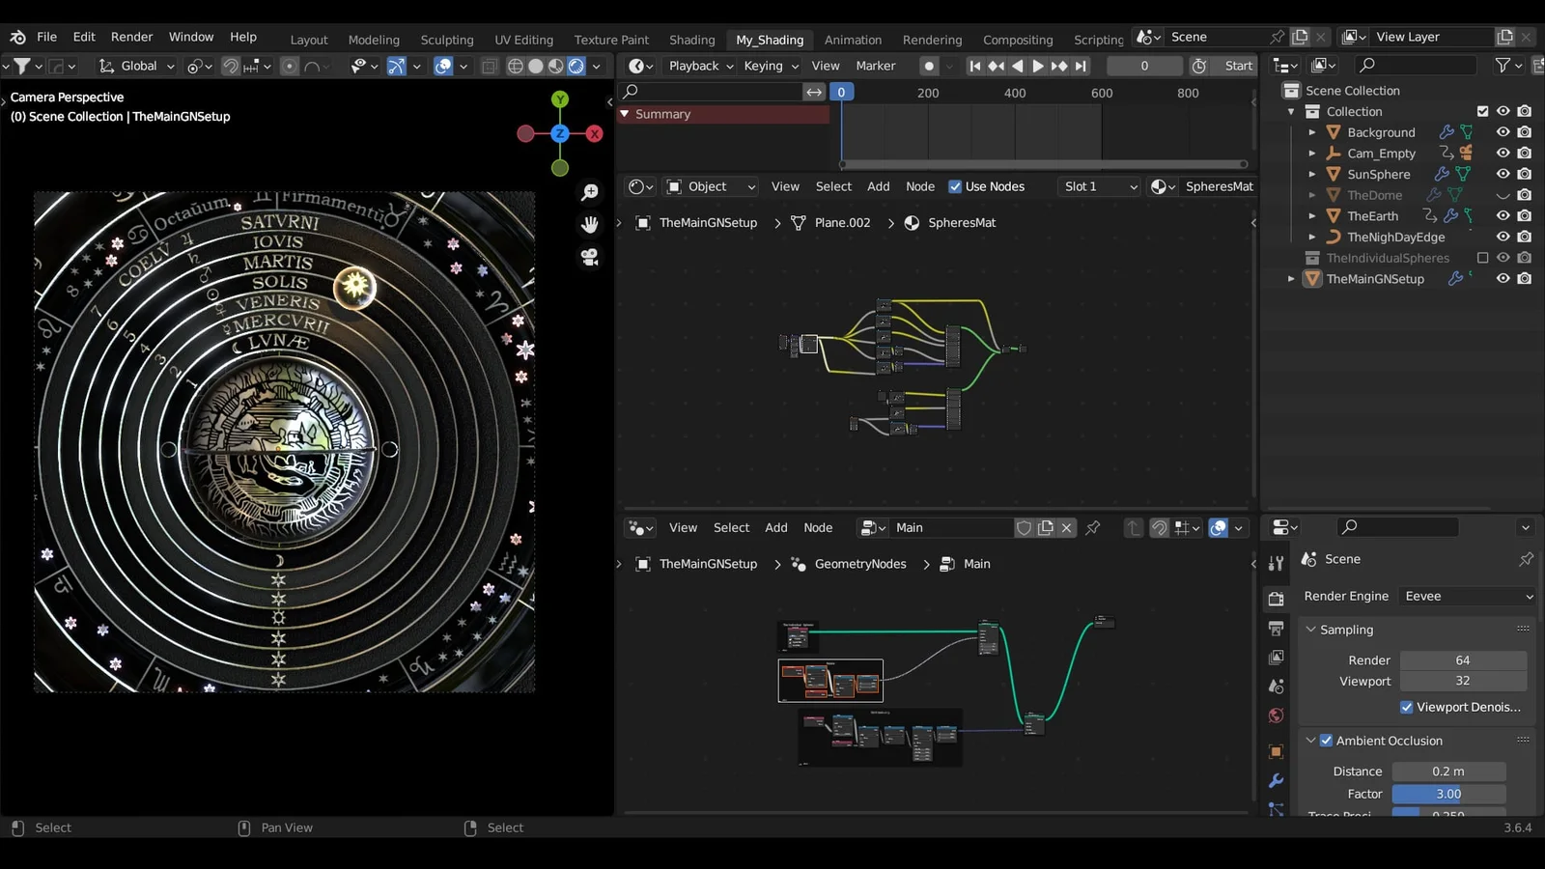This screenshot has width=1545, height=869.
Task: Adjust the Ambient Occlusion Factor slider
Action: click(1447, 795)
